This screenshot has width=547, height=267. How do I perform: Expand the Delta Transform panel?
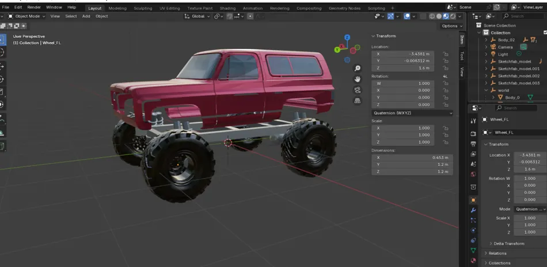509,243
